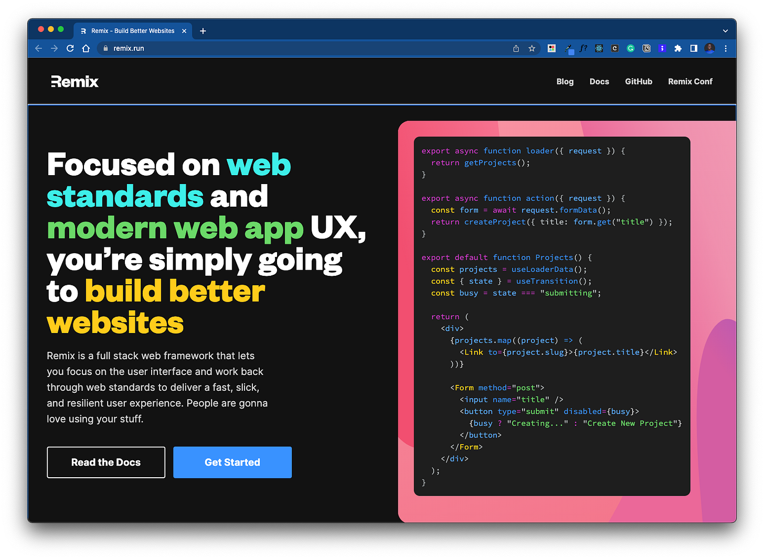The image size is (764, 559).
Task: Click the 'const form = await request.formData();' line
Action: pyautogui.click(x=521, y=210)
